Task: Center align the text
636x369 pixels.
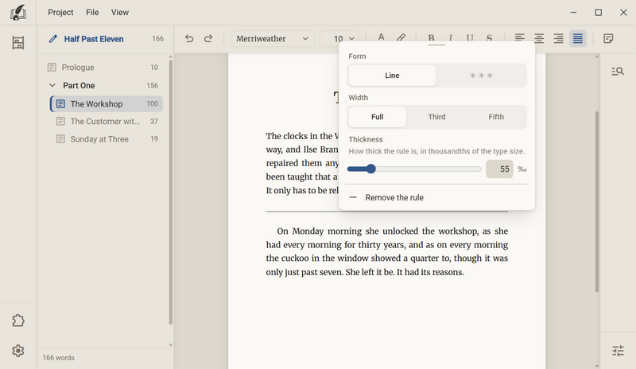Action: pos(539,38)
